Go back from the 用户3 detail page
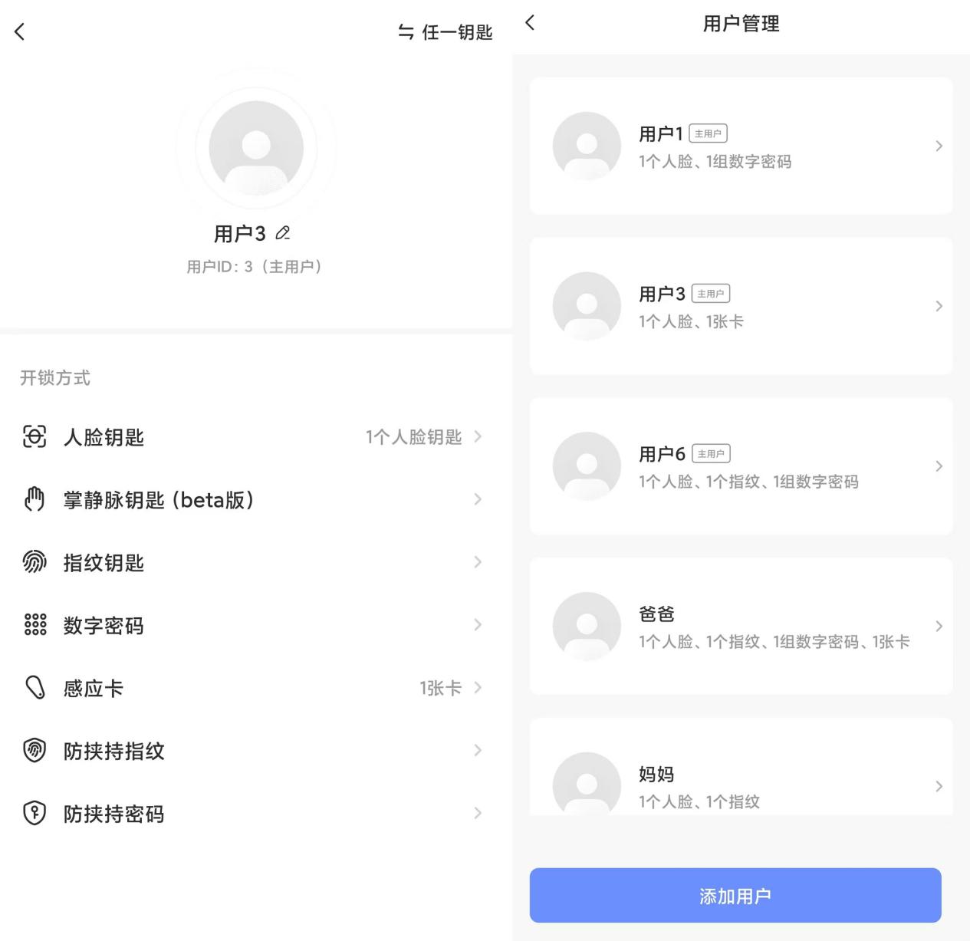This screenshot has height=941, width=970. [x=20, y=31]
